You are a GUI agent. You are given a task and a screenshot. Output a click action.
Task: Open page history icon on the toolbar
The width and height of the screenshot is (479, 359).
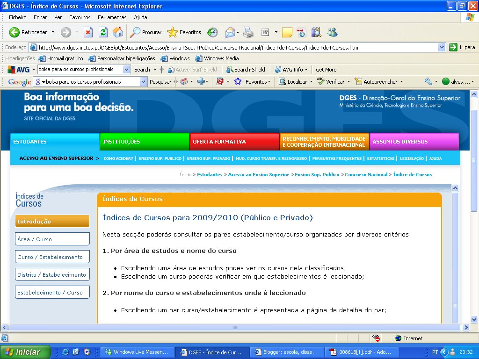(x=315, y=32)
